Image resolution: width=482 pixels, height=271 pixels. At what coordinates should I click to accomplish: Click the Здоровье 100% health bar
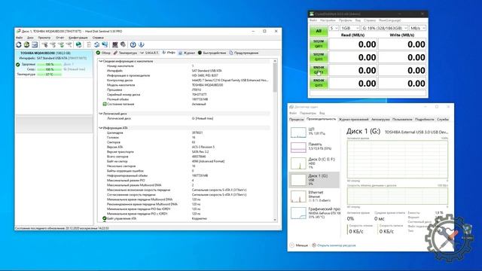(50, 65)
